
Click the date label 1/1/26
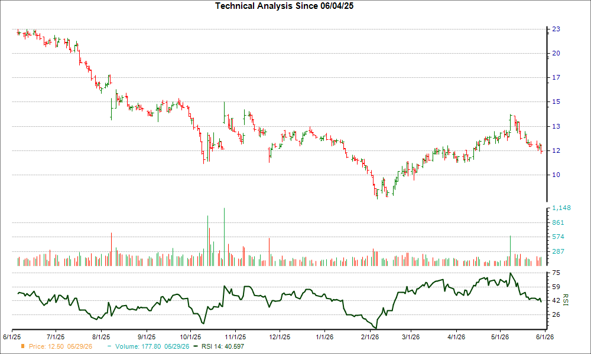pyautogui.click(x=324, y=337)
